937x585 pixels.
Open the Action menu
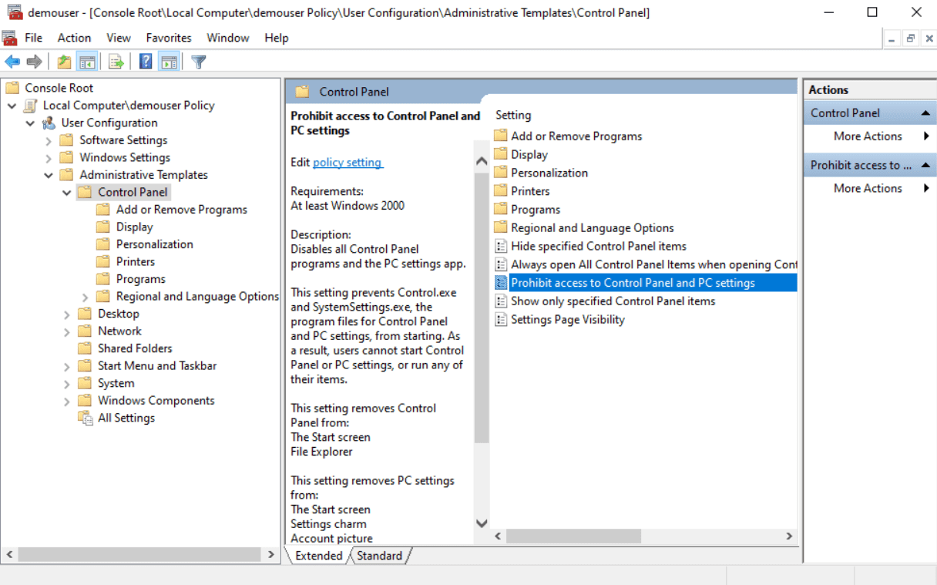click(x=74, y=38)
